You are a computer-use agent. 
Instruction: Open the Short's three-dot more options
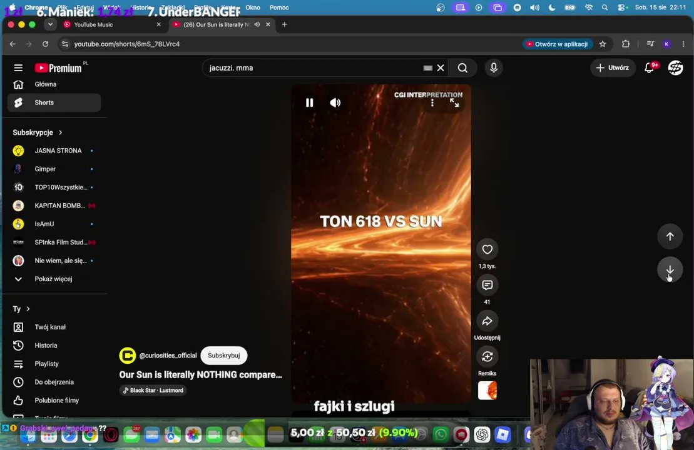point(432,103)
